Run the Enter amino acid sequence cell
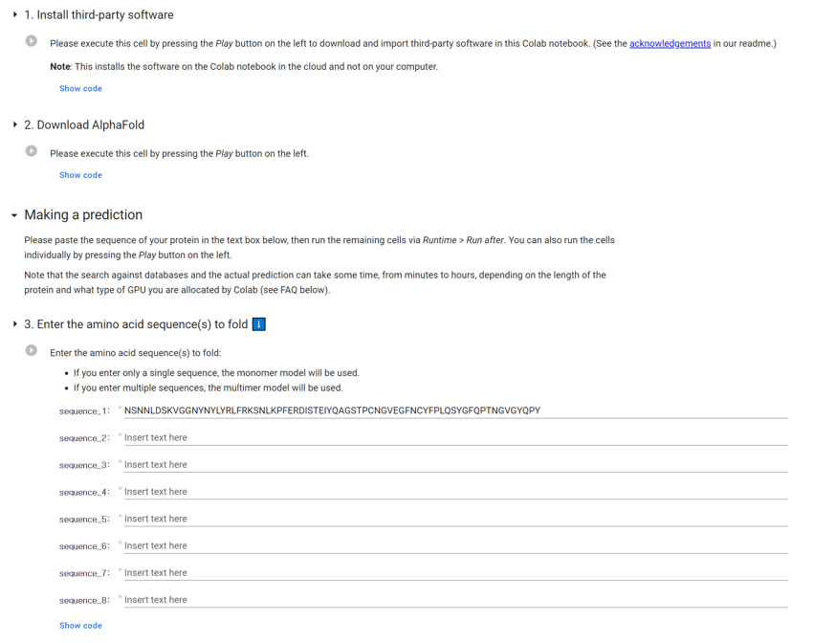814x643 pixels. (x=32, y=350)
